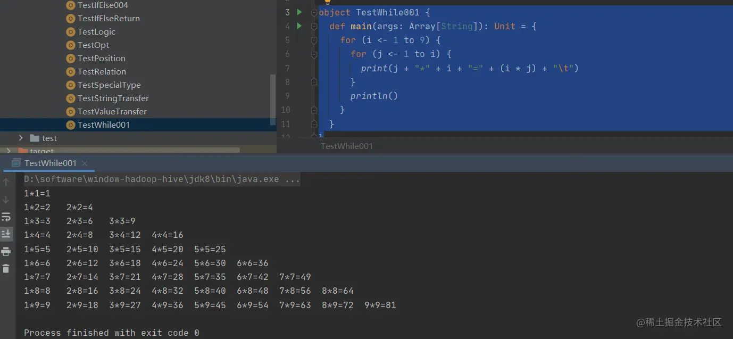Select TestValueTransfer in project tree
Viewport: 733px width, 339px height.
coord(112,112)
